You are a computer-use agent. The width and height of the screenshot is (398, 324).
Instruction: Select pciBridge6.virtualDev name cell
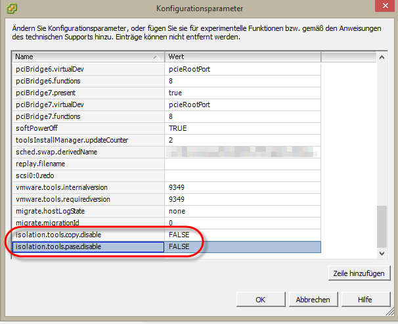pyautogui.click(x=88, y=69)
